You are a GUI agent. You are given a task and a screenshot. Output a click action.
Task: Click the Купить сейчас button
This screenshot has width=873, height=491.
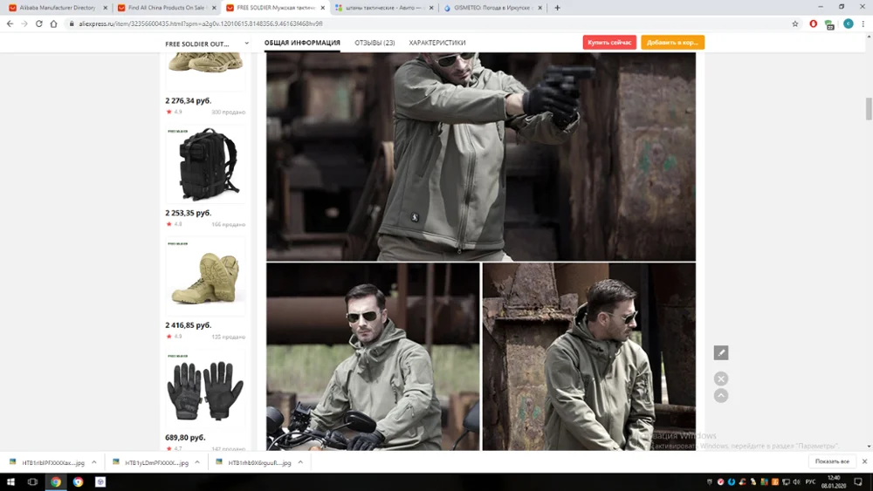point(609,42)
